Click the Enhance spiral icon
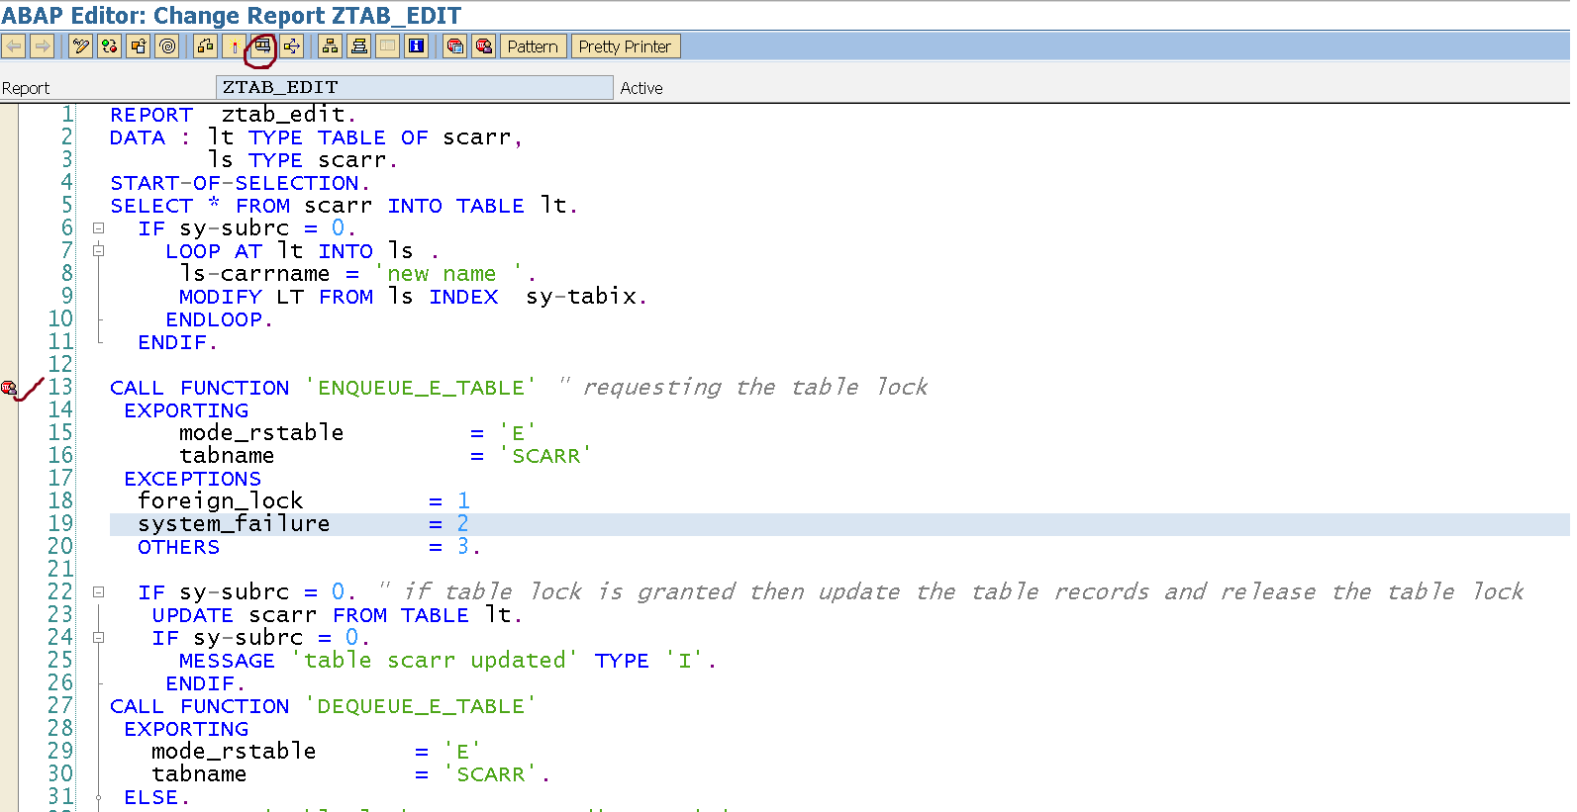 pyautogui.click(x=167, y=46)
